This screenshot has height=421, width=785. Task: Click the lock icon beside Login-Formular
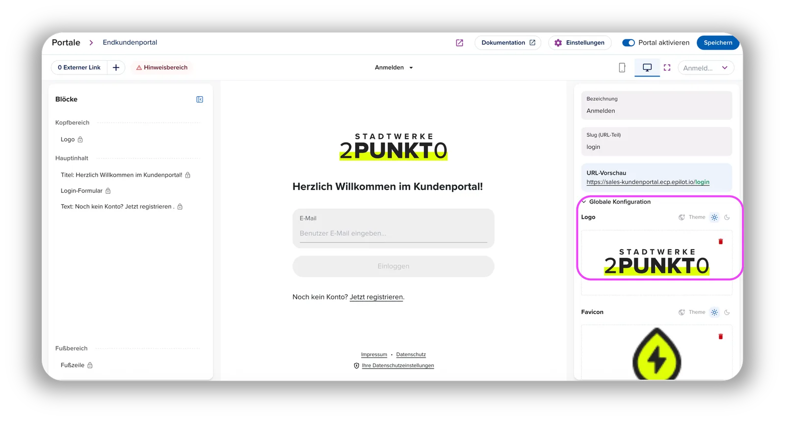(108, 191)
